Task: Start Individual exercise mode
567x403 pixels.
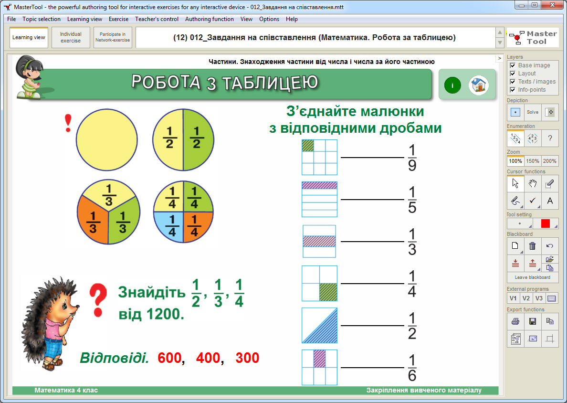Action: 71,37
